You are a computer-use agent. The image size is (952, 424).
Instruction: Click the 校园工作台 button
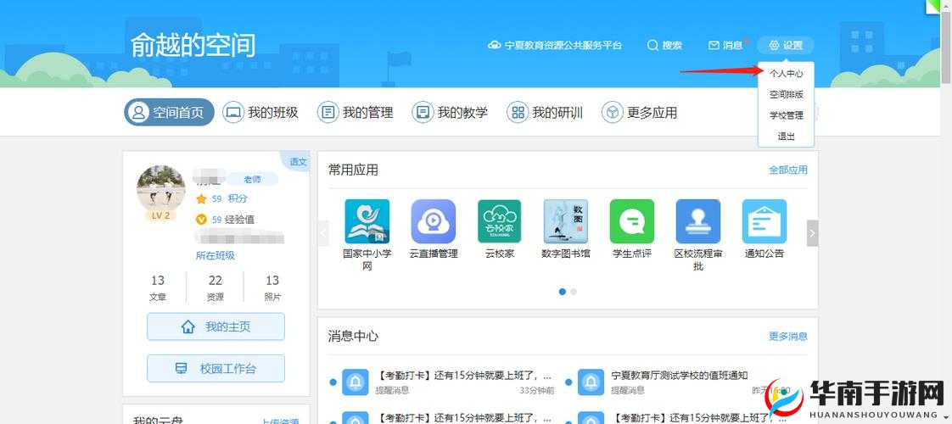click(216, 368)
